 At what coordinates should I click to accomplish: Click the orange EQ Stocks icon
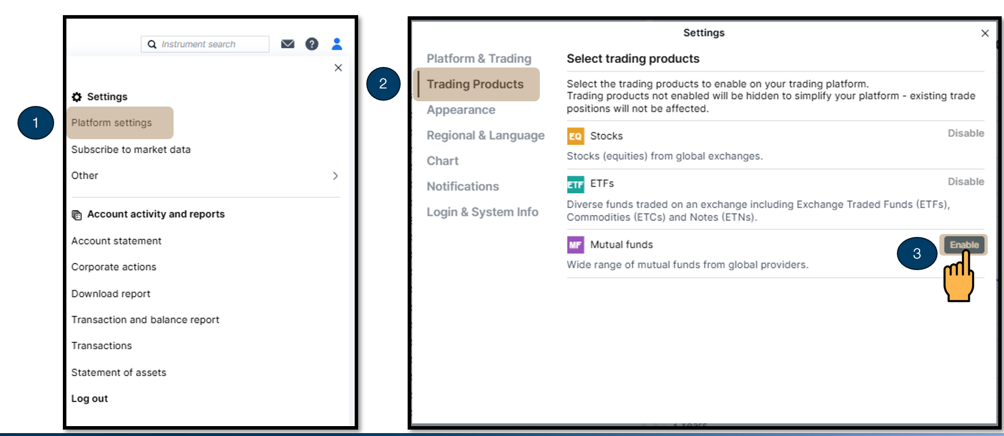tap(575, 136)
